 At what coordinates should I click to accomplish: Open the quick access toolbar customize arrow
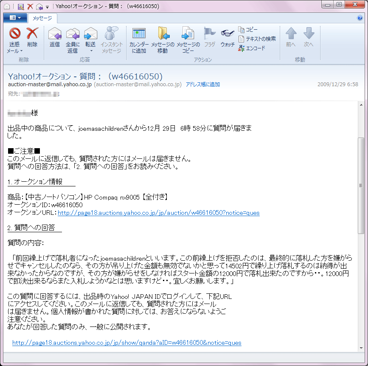(x=47, y=7)
